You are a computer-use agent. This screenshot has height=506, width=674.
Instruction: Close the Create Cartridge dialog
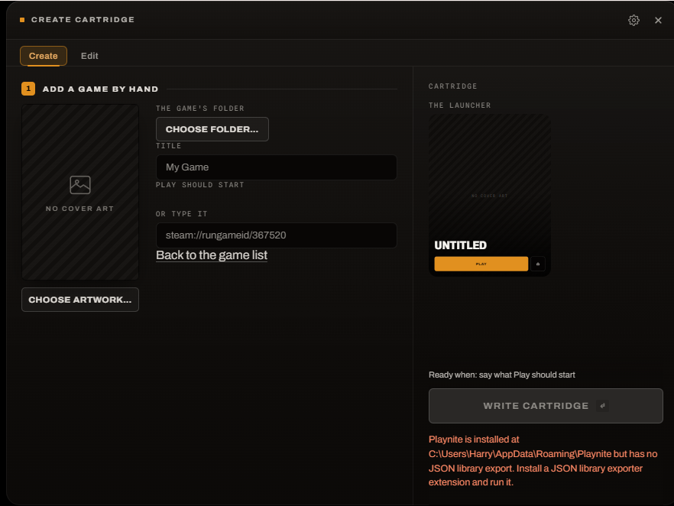[658, 20]
